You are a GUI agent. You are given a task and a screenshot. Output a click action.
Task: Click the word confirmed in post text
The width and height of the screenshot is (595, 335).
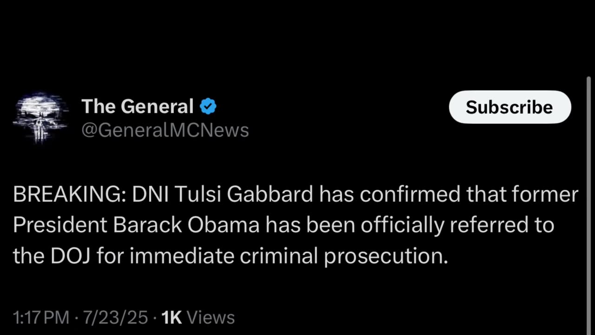410,194
